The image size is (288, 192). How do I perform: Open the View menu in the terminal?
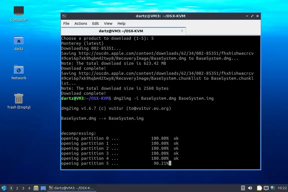pos(108,23)
